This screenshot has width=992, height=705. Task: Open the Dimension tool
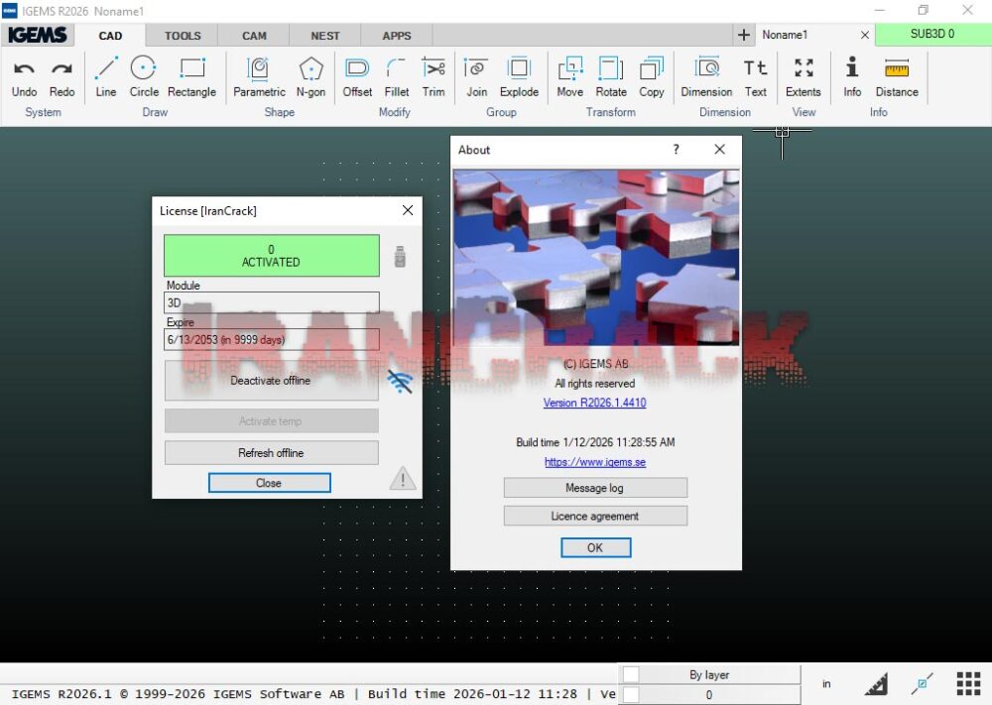(x=706, y=76)
